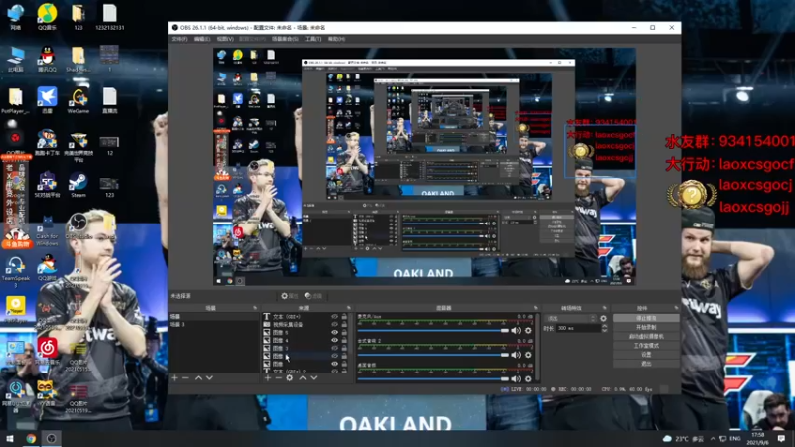
Task: Toggle visibility eye for 视频采集设备 source
Action: coord(334,325)
